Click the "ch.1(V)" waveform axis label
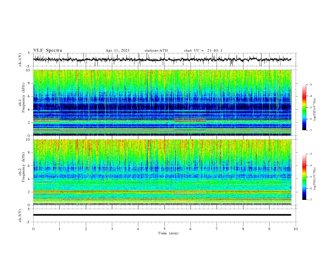This screenshot has width=333, height=257. coord(20,60)
